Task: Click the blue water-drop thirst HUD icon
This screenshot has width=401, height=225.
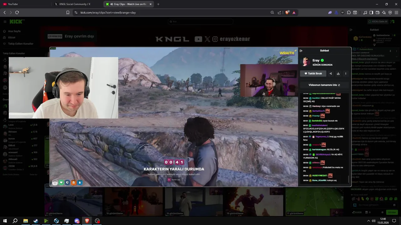Action: tap(80, 182)
